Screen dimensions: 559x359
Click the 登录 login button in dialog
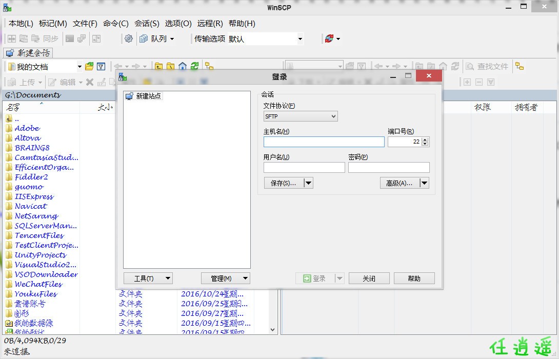coord(315,278)
